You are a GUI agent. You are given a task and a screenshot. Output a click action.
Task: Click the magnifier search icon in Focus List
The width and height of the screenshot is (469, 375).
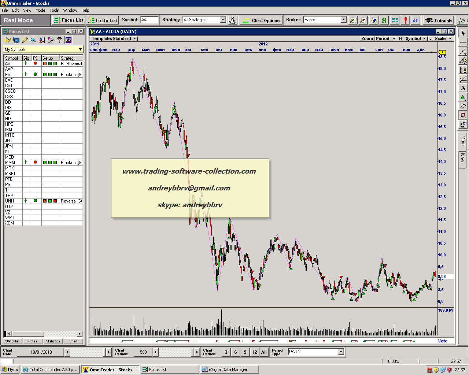33,40
